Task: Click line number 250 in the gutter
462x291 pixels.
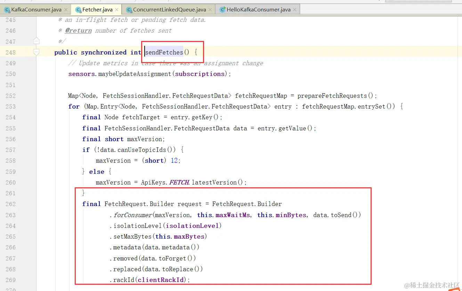Action: (x=11, y=74)
